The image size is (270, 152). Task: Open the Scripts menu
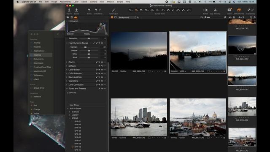pyautogui.click(x=120, y=2)
